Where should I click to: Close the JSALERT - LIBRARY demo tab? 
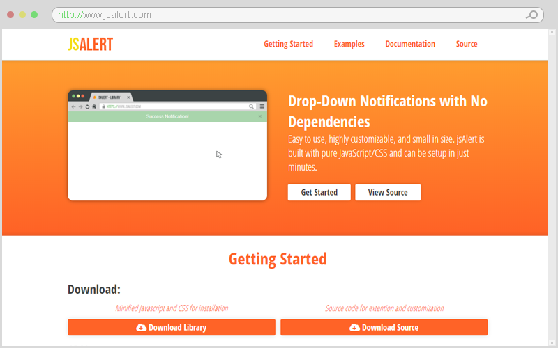[128, 97]
